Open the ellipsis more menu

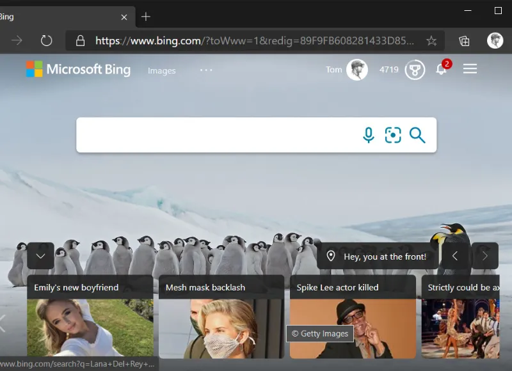coord(205,70)
